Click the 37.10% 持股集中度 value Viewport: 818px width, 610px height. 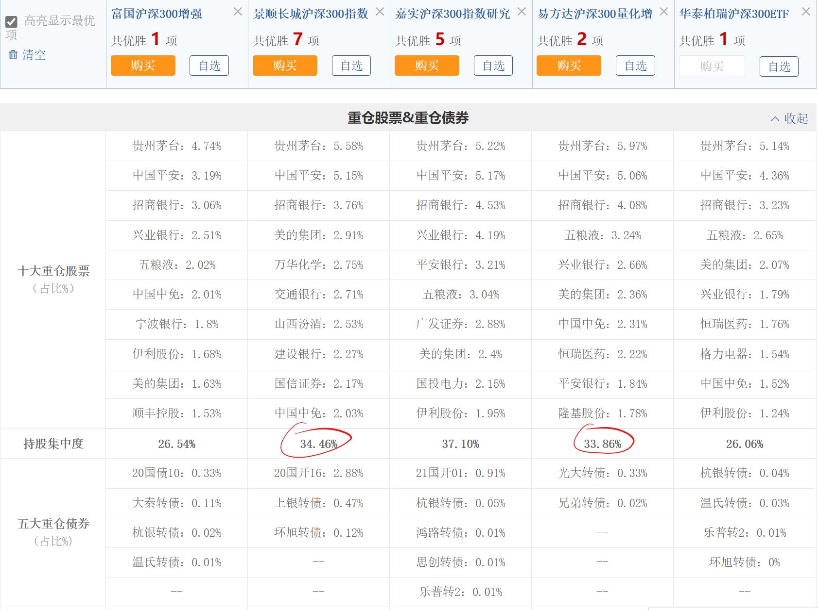(461, 444)
